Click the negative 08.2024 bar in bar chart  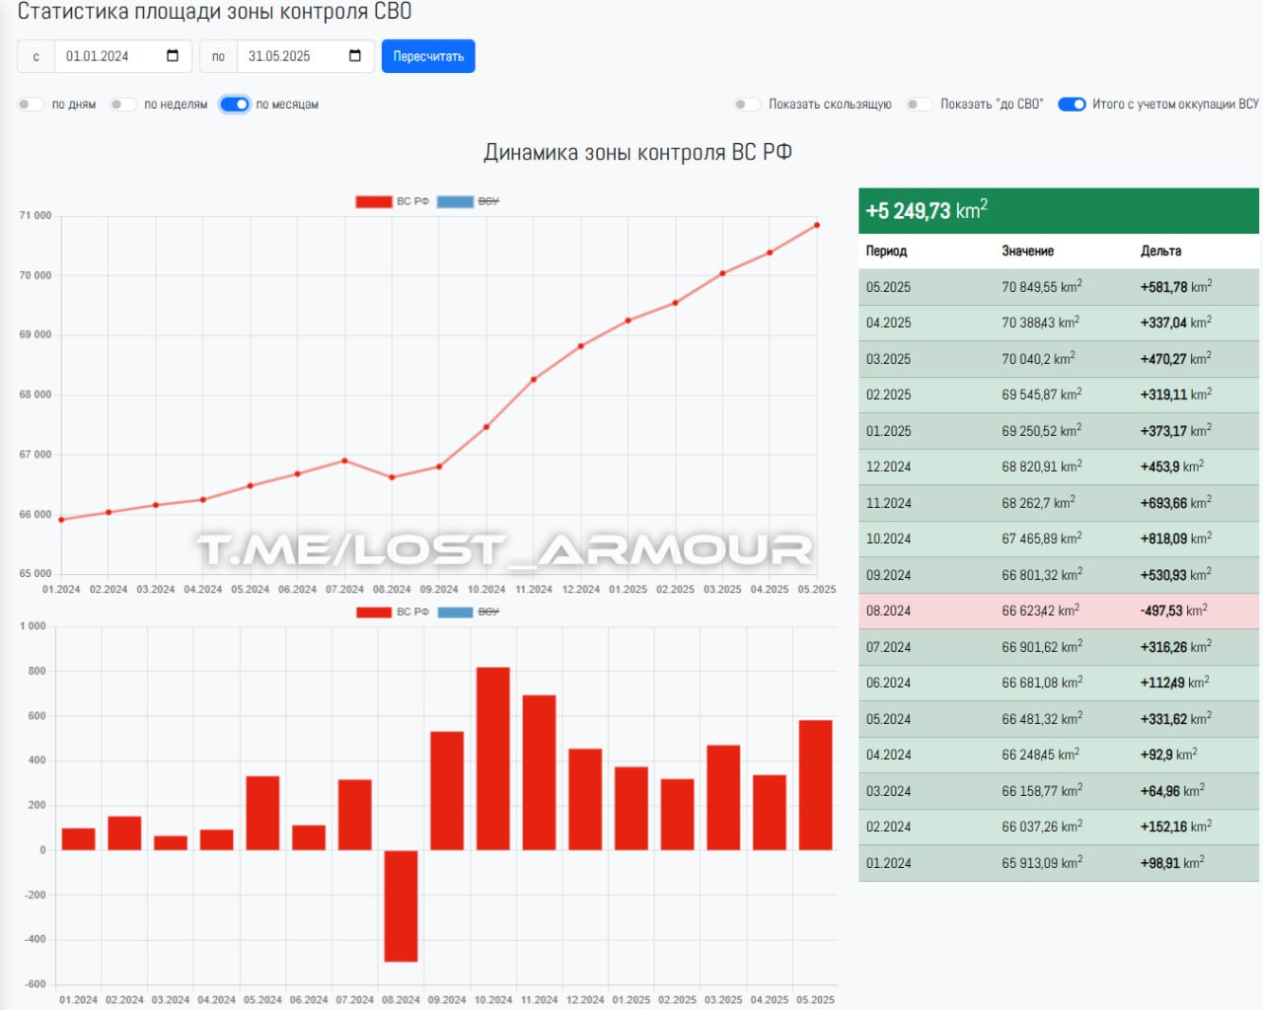coord(401,905)
